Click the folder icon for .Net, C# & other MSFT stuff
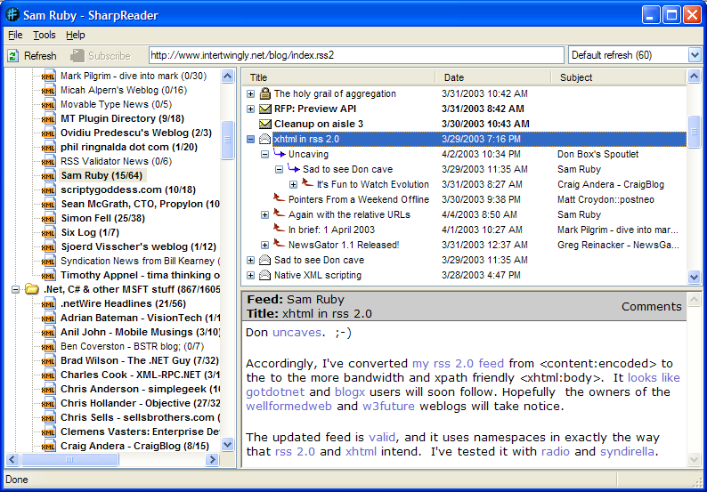Image resolution: width=707 pixels, height=492 pixels. point(32,289)
